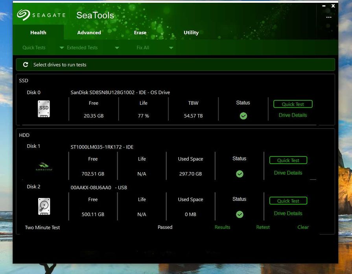
Task: Click the Disk 0 label
Action: (34, 92)
